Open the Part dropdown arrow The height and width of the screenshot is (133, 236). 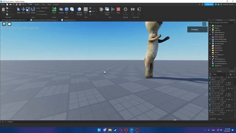click(66, 14)
